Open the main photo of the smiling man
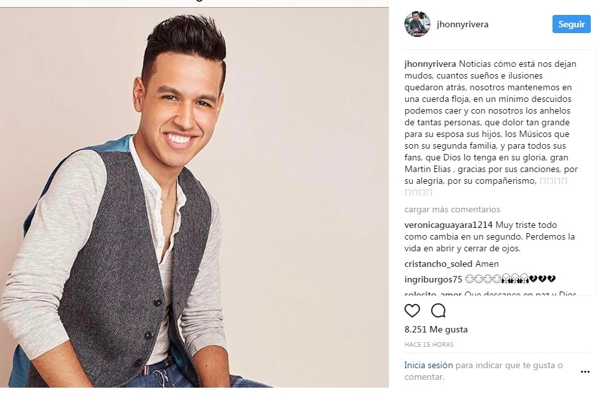Screen dimensions: 596x400 pos(194,197)
